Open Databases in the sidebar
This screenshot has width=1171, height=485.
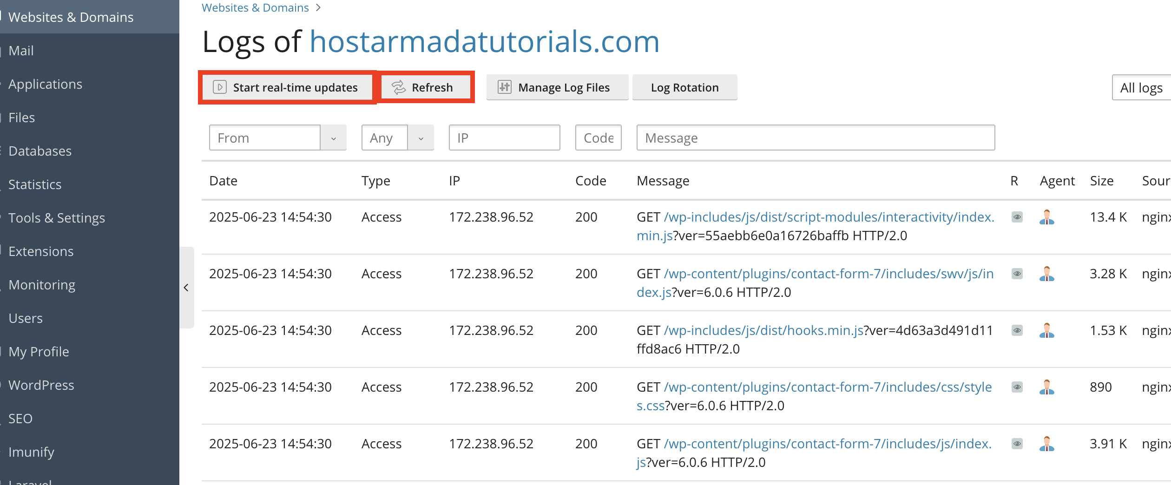pyautogui.click(x=90, y=151)
